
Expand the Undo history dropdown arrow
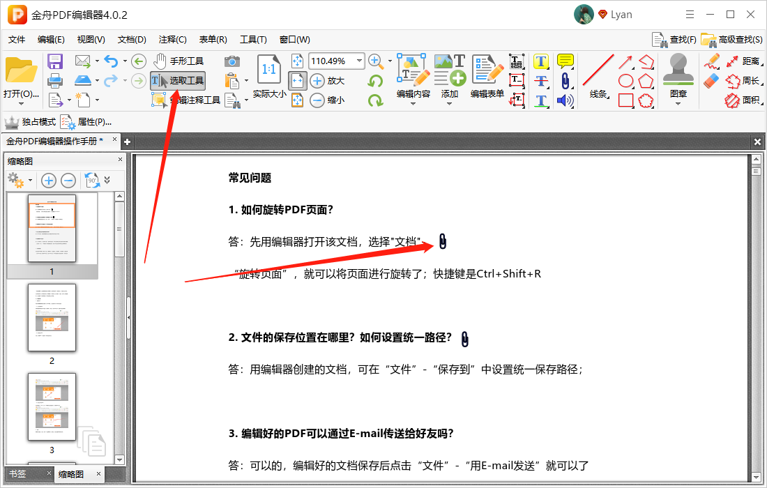pyautogui.click(x=125, y=61)
